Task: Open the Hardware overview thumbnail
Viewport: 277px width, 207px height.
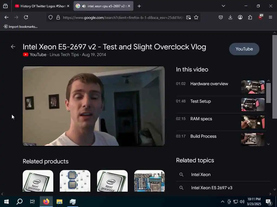Action: (253, 87)
